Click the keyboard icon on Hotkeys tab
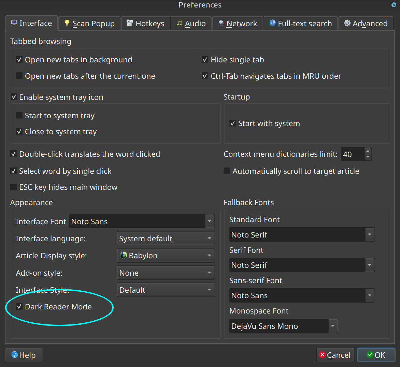 click(129, 23)
